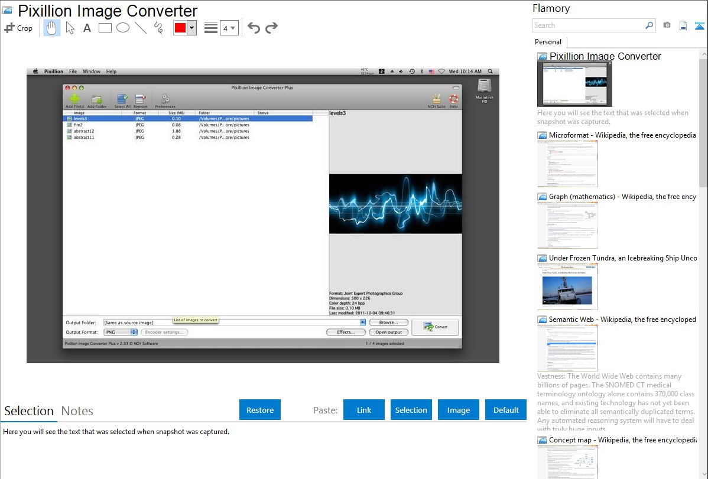This screenshot has width=708, height=479.
Task: Activate the hand pan tool
Action: click(51, 28)
